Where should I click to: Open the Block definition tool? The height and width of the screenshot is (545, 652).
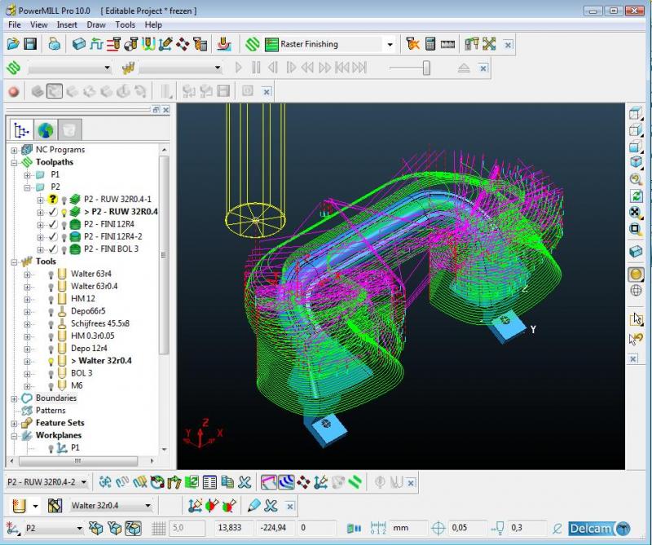pos(78,44)
